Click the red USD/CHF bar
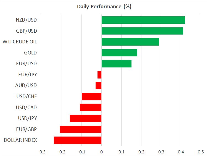The width and height of the screenshot is (208, 157). (92, 96)
